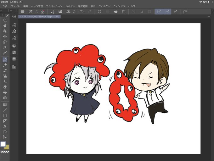Open the ウィンドウ menu

pyautogui.click(x=119, y=6)
